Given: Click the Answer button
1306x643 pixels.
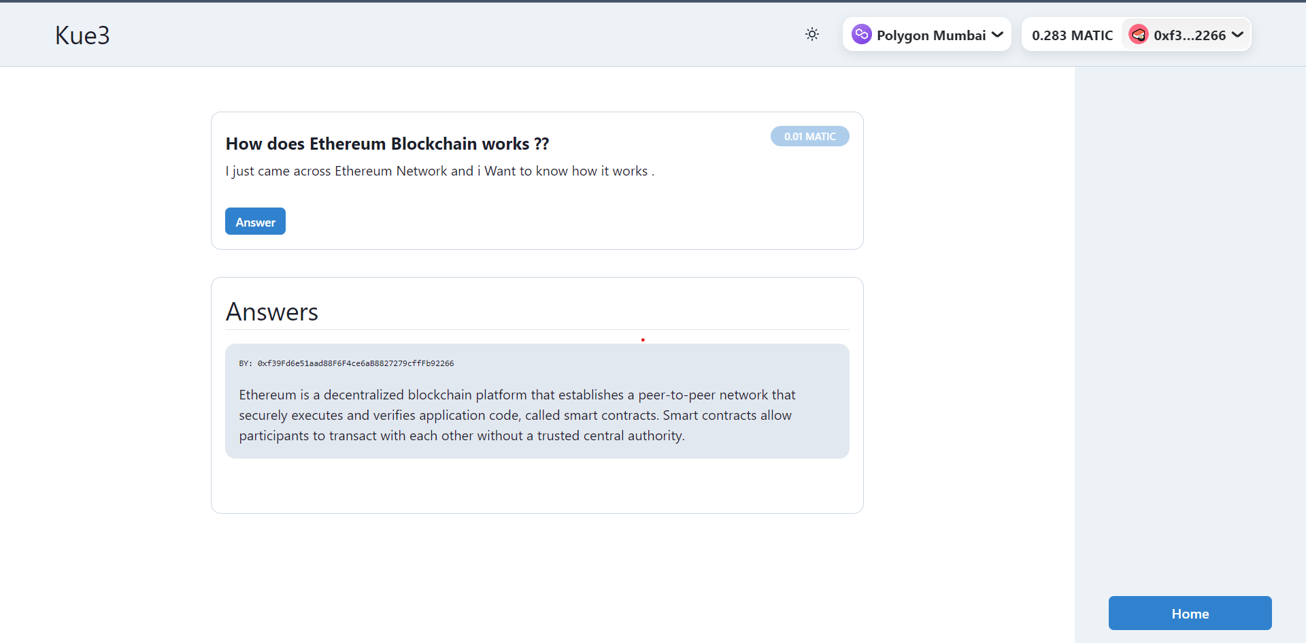Looking at the screenshot, I should [x=255, y=221].
